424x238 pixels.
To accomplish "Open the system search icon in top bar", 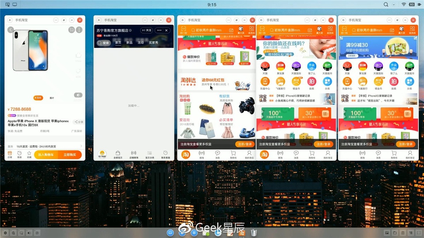I will point(386,4).
